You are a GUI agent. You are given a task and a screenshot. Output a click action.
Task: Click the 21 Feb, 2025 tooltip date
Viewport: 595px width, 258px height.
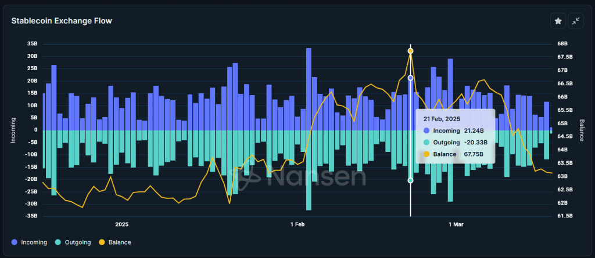point(442,119)
